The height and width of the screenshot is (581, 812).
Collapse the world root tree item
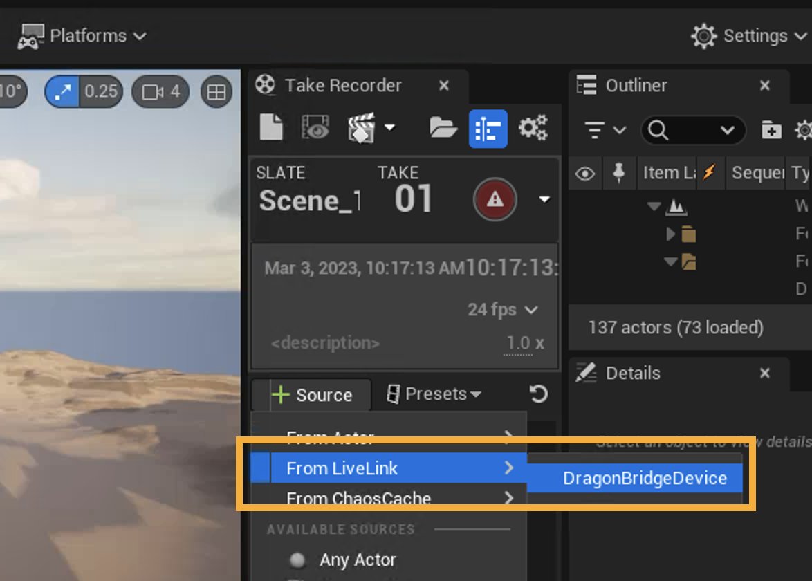[654, 206]
